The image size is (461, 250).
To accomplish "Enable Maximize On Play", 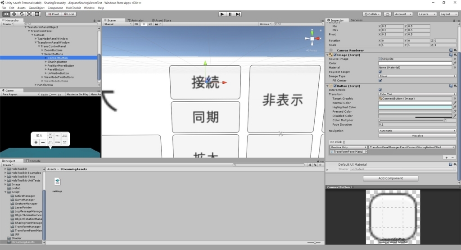I will coord(77,95).
